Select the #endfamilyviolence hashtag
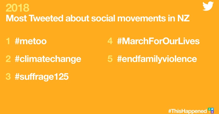 point(157,59)
